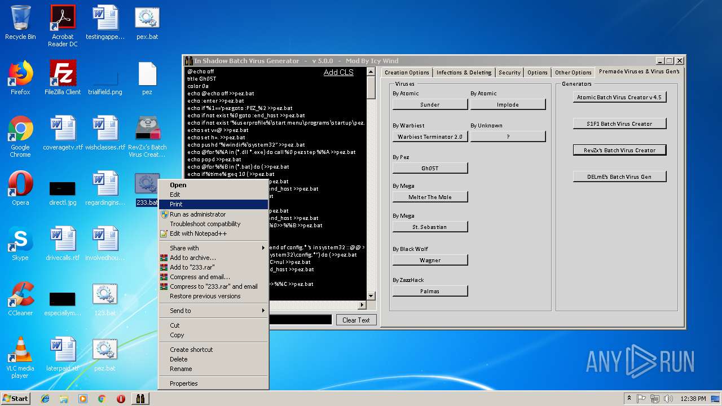Open laterpaid.rtf document icon

63,354
